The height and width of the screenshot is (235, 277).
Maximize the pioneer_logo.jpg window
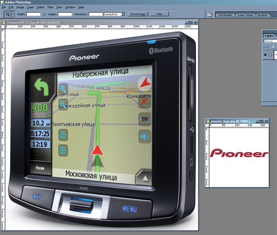tap(261, 121)
